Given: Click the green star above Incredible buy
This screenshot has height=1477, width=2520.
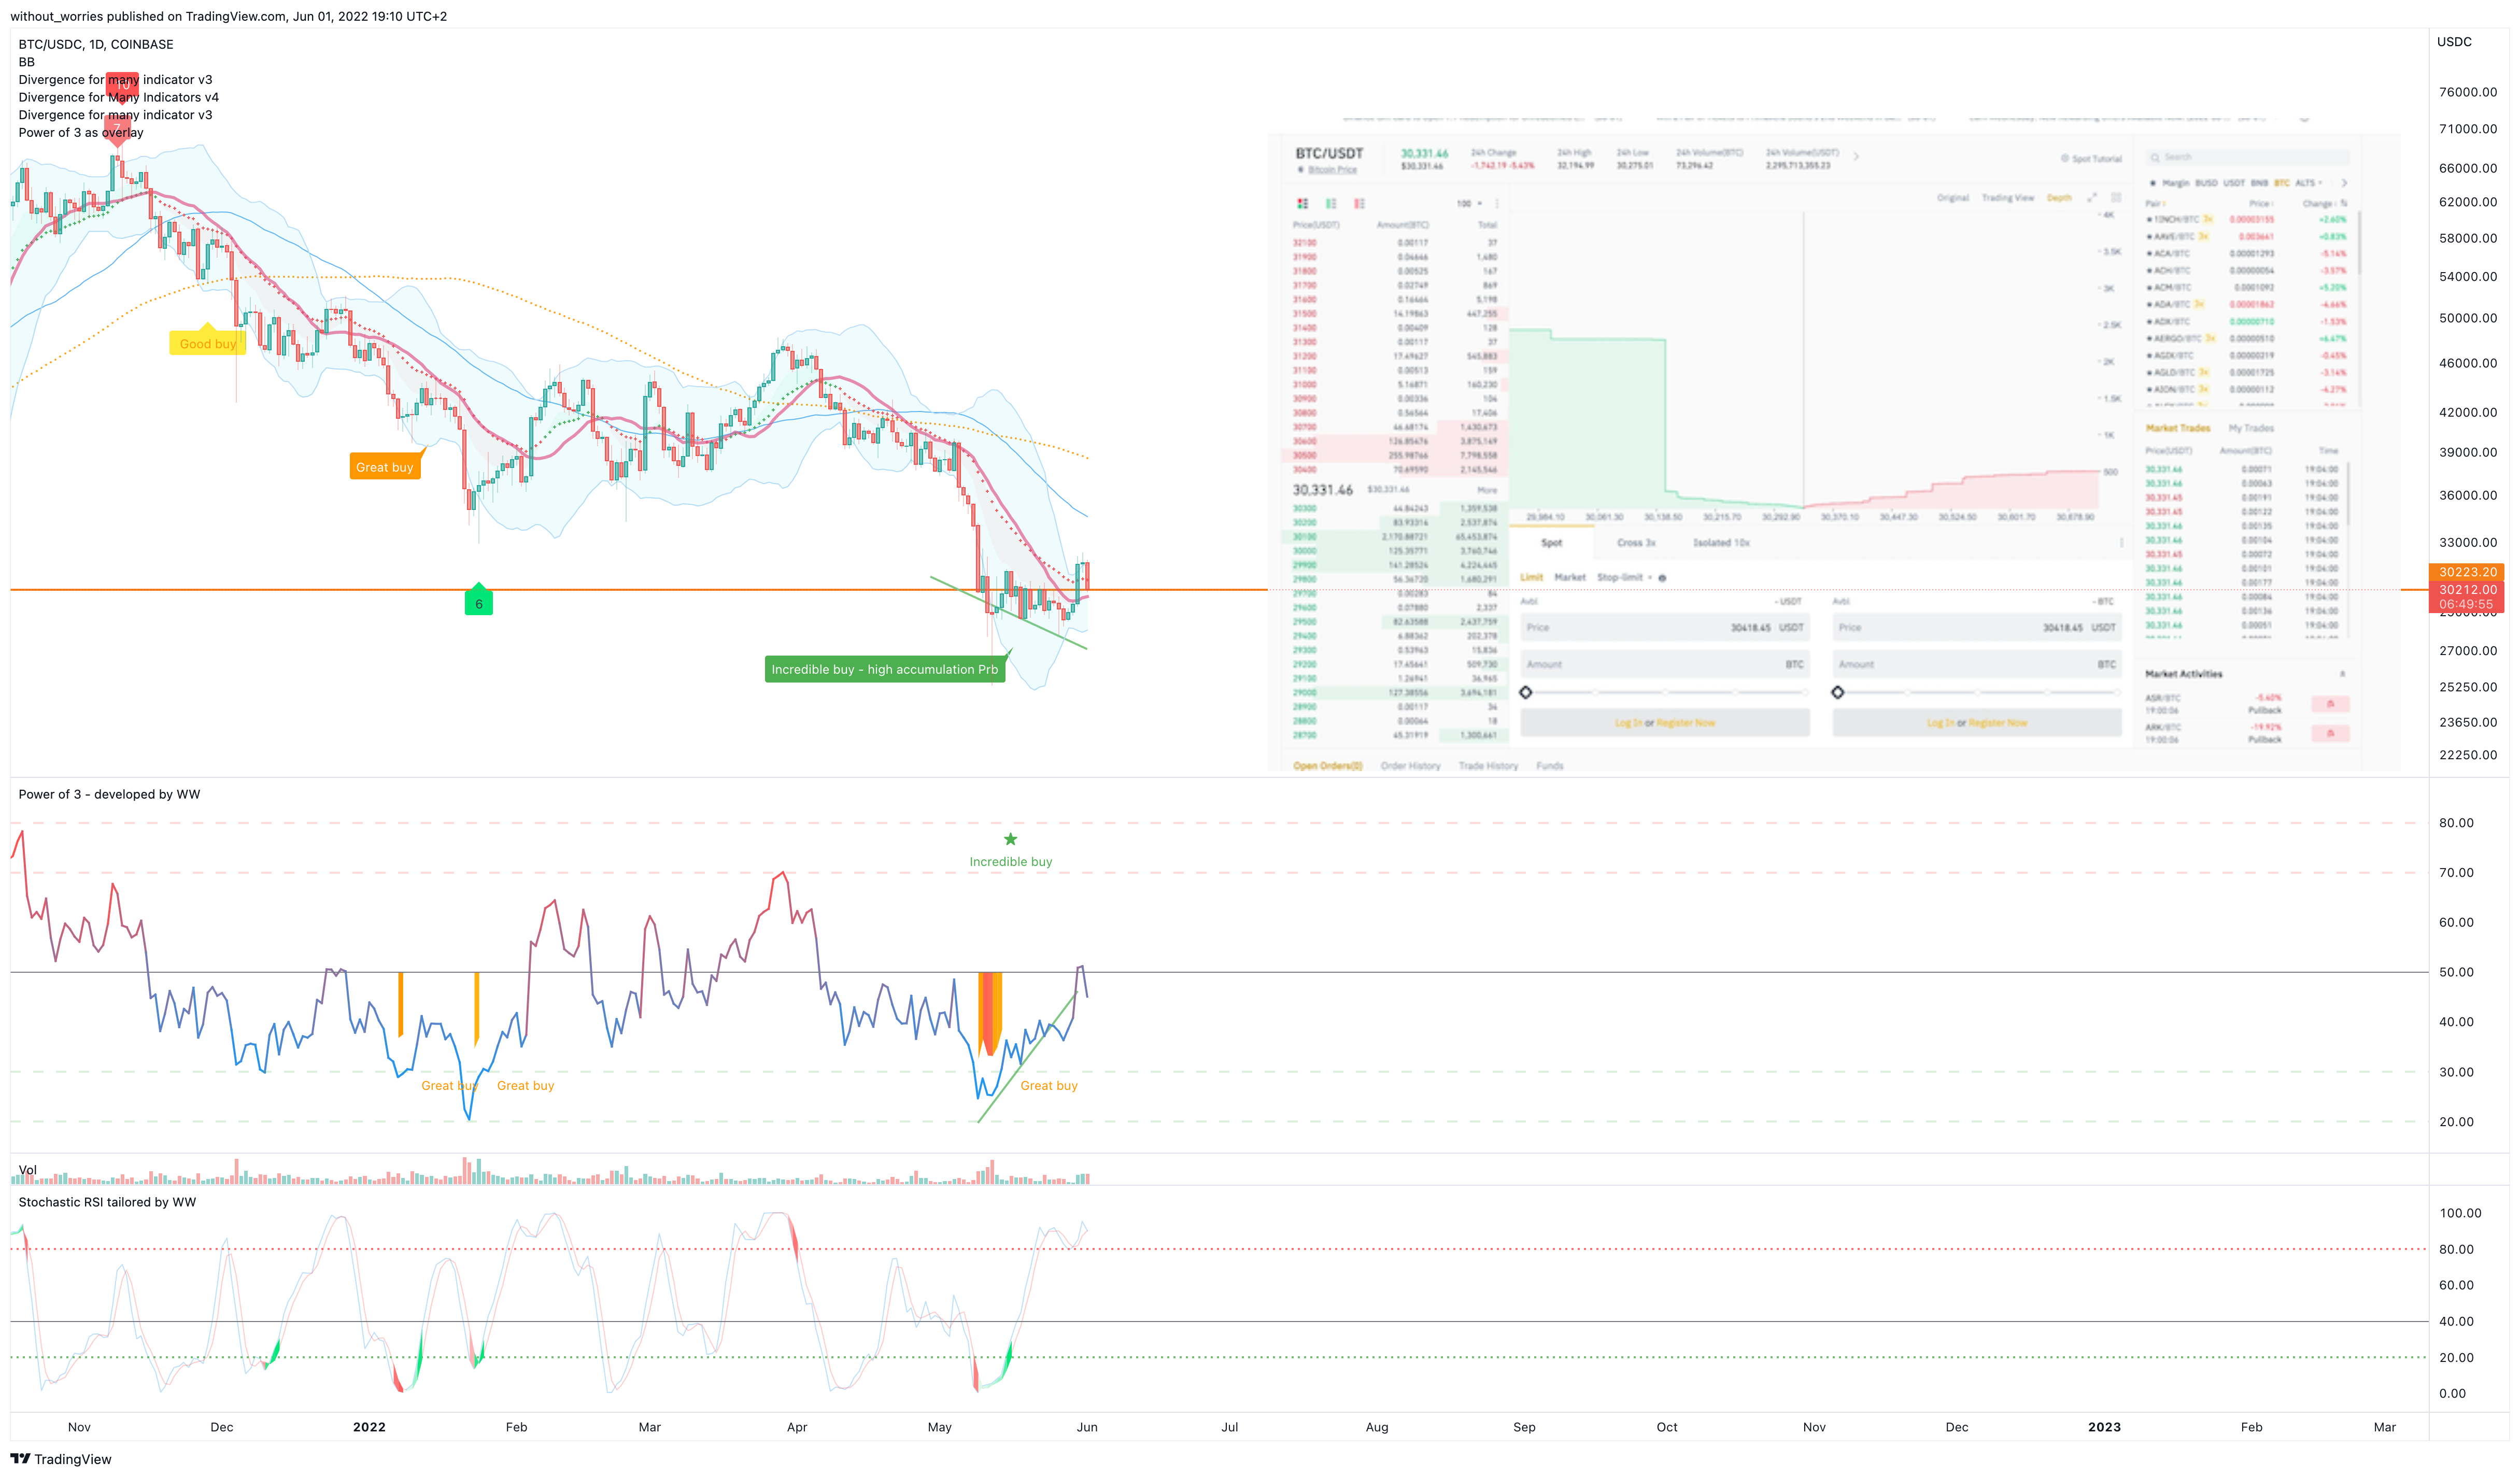Looking at the screenshot, I should (1011, 839).
